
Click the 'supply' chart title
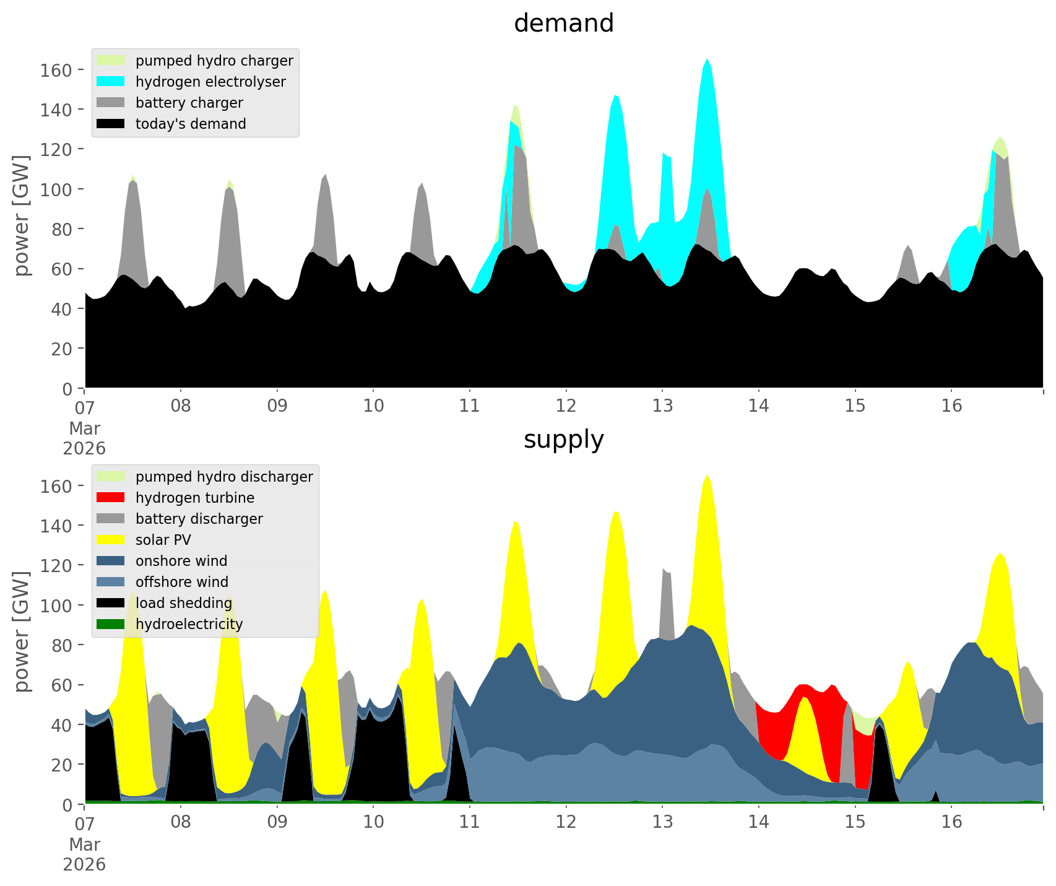(x=563, y=440)
